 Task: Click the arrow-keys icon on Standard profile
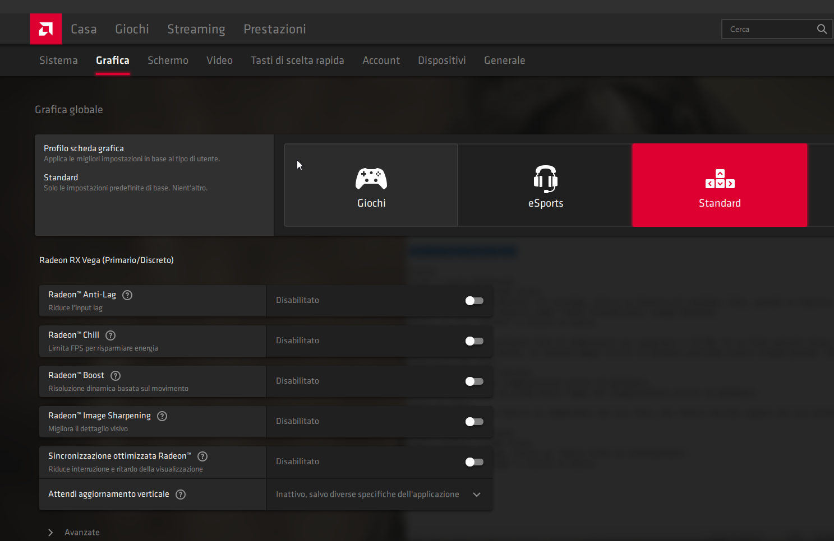[x=720, y=179]
